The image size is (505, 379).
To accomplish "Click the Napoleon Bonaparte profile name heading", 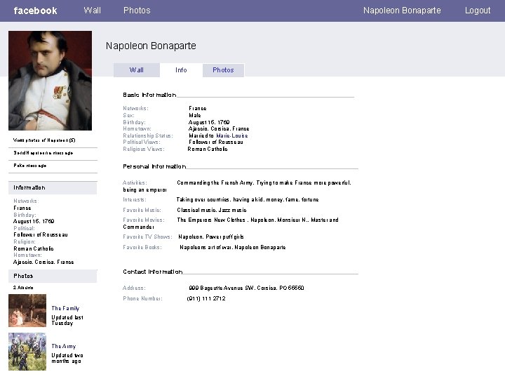I will coord(151,46).
